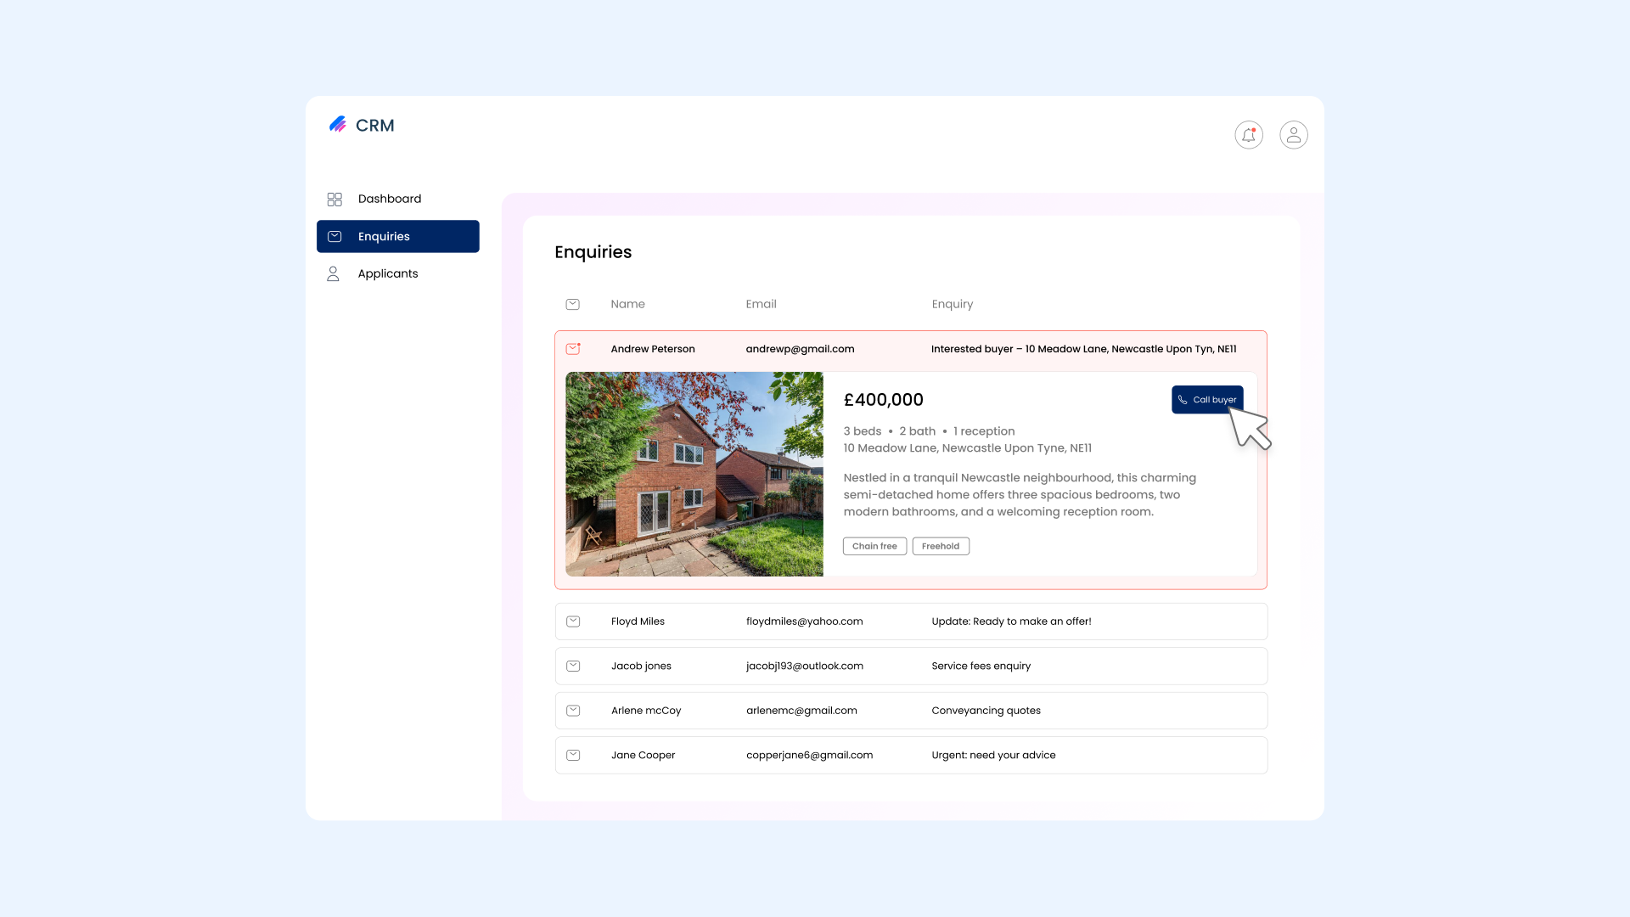This screenshot has width=1630, height=917.
Task: Open the house property photo
Action: [x=694, y=474]
